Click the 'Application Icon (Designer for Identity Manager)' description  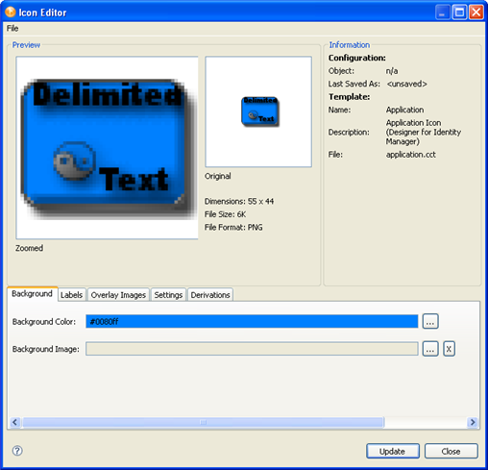tap(424, 132)
